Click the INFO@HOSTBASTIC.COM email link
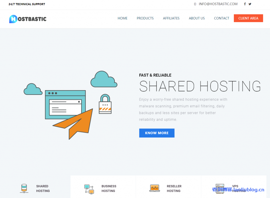 pos(218,4)
